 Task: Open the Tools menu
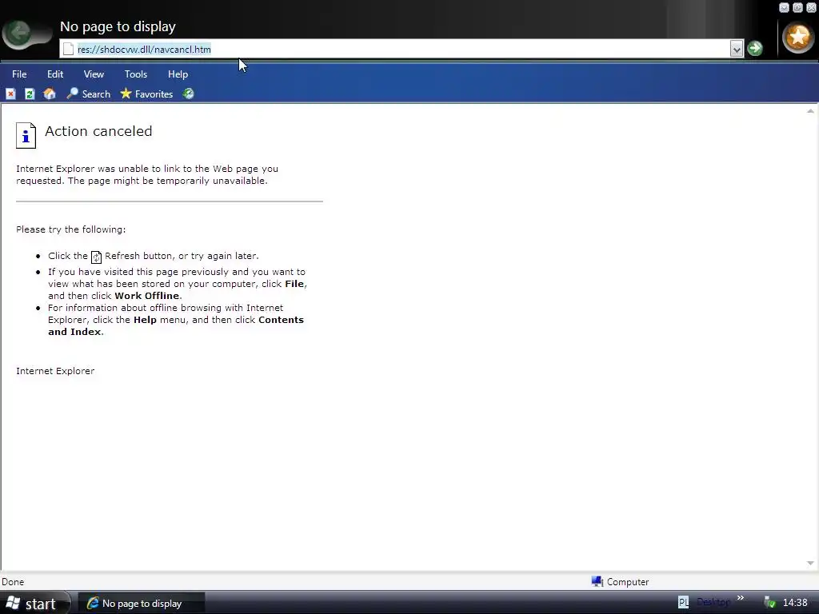tap(136, 74)
